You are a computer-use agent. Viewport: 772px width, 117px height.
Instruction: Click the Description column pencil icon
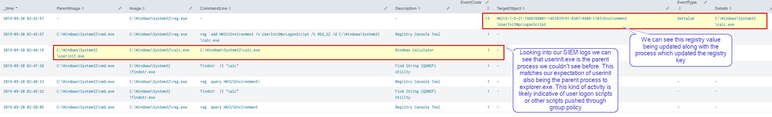pyautogui.click(x=448, y=8)
